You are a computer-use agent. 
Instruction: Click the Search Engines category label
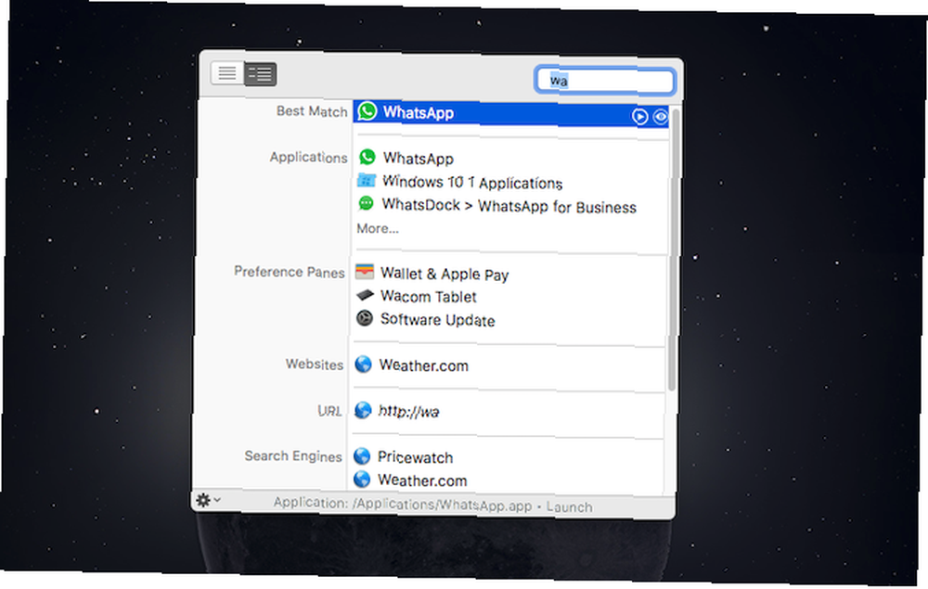click(x=293, y=456)
